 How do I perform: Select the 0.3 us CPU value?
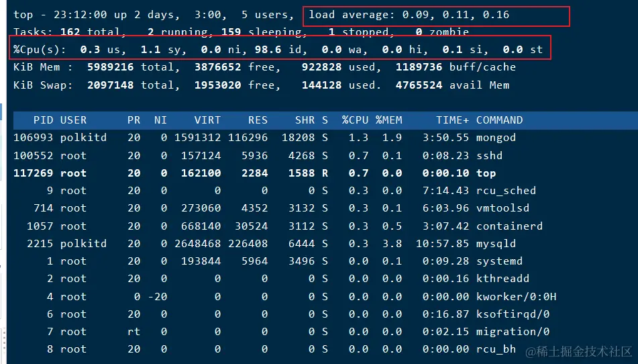pos(102,50)
